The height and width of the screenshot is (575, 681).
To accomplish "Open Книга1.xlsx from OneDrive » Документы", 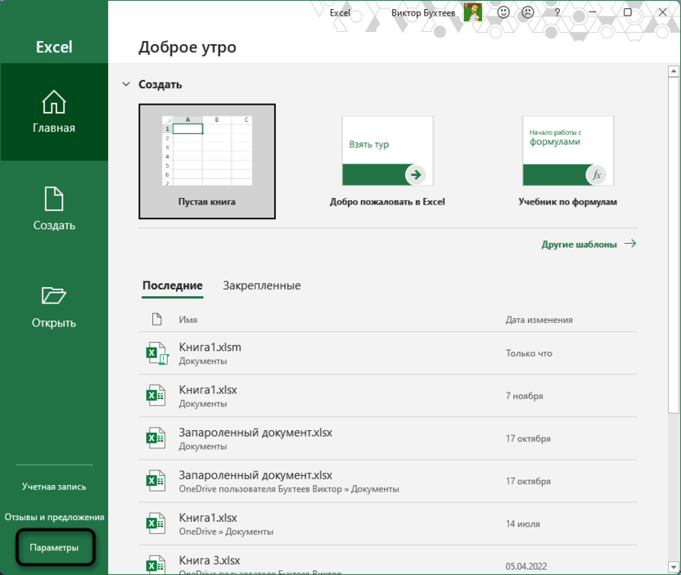I will coord(387,523).
